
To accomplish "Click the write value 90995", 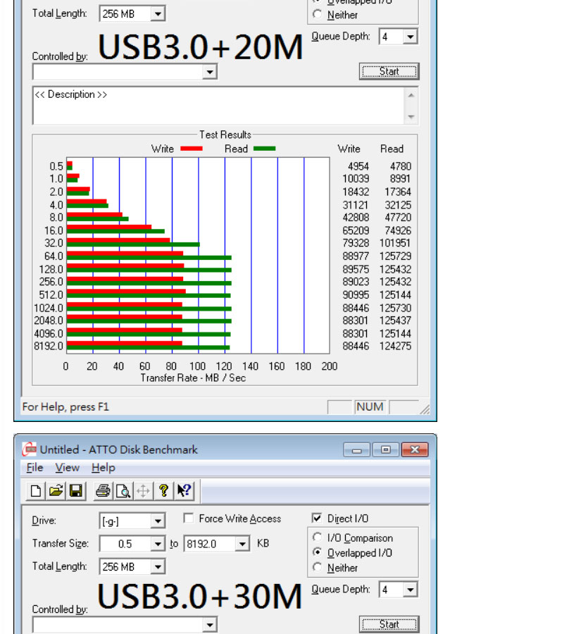I will tap(356, 294).
